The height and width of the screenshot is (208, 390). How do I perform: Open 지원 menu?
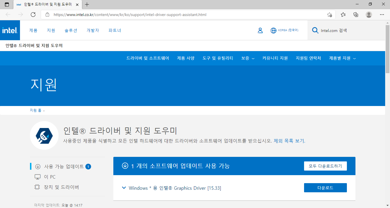(51, 30)
